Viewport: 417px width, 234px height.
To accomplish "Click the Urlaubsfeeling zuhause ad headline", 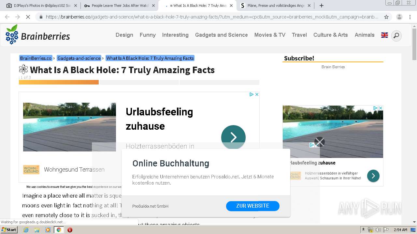I will 159,119.
